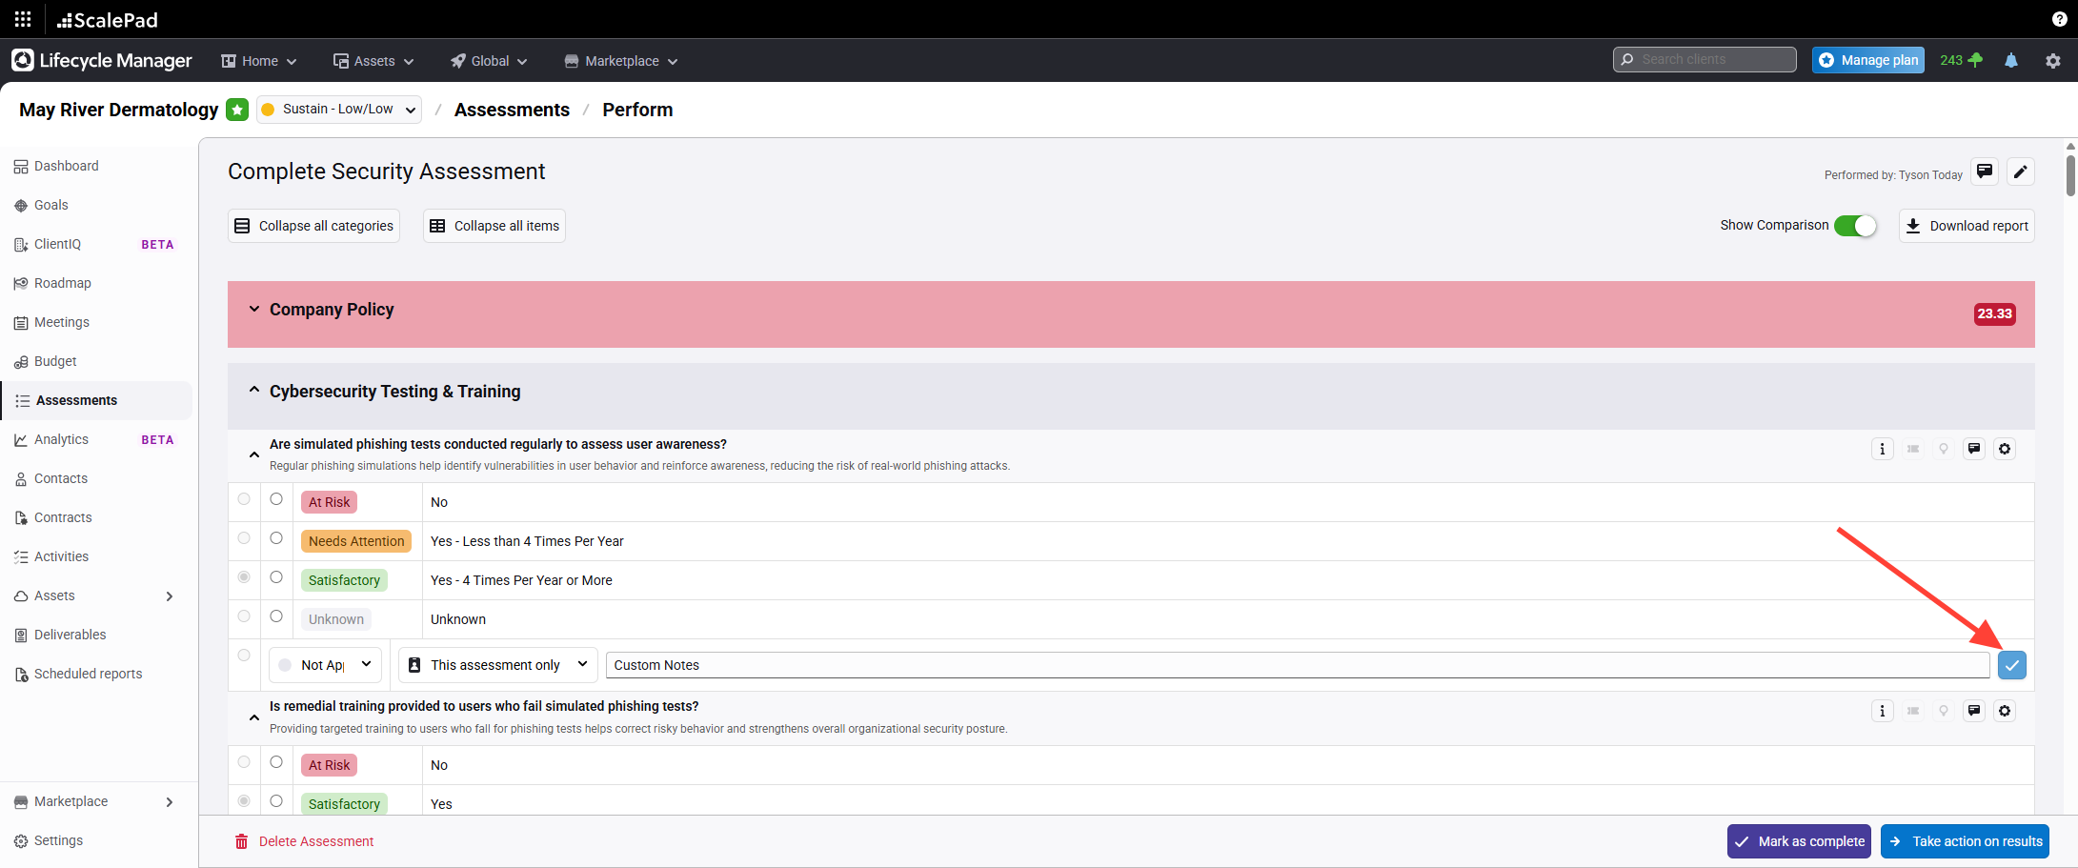The height and width of the screenshot is (868, 2078).
Task: Click the blue checkmark save notes button
Action: [x=2011, y=665]
